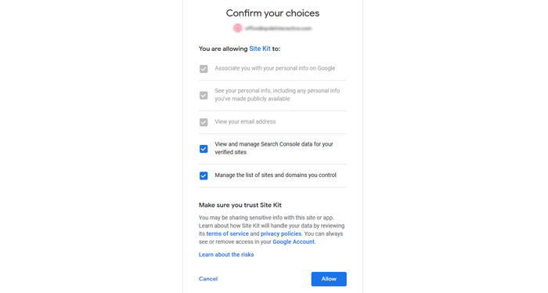The height and width of the screenshot is (293, 548).
Task: Click the View and manage Search Console label
Action: click(274, 148)
